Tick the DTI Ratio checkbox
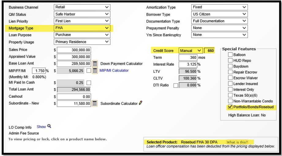This screenshot has width=282, height=156. (x=176, y=85)
